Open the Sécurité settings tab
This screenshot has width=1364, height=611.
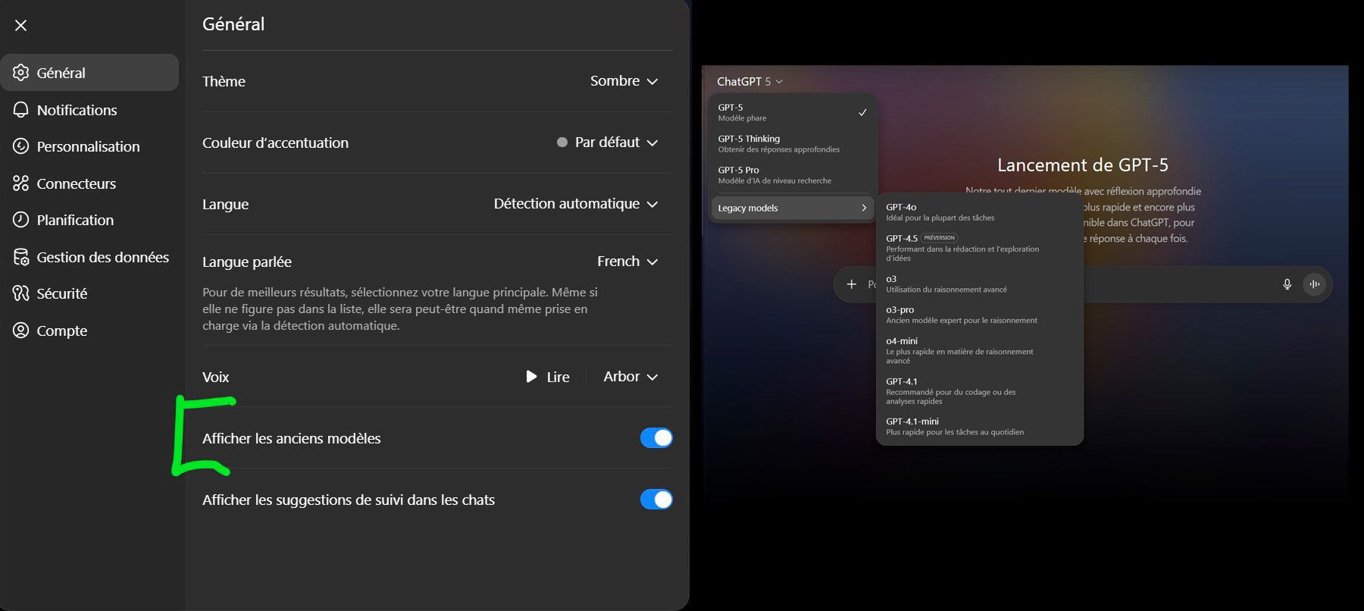point(89,293)
